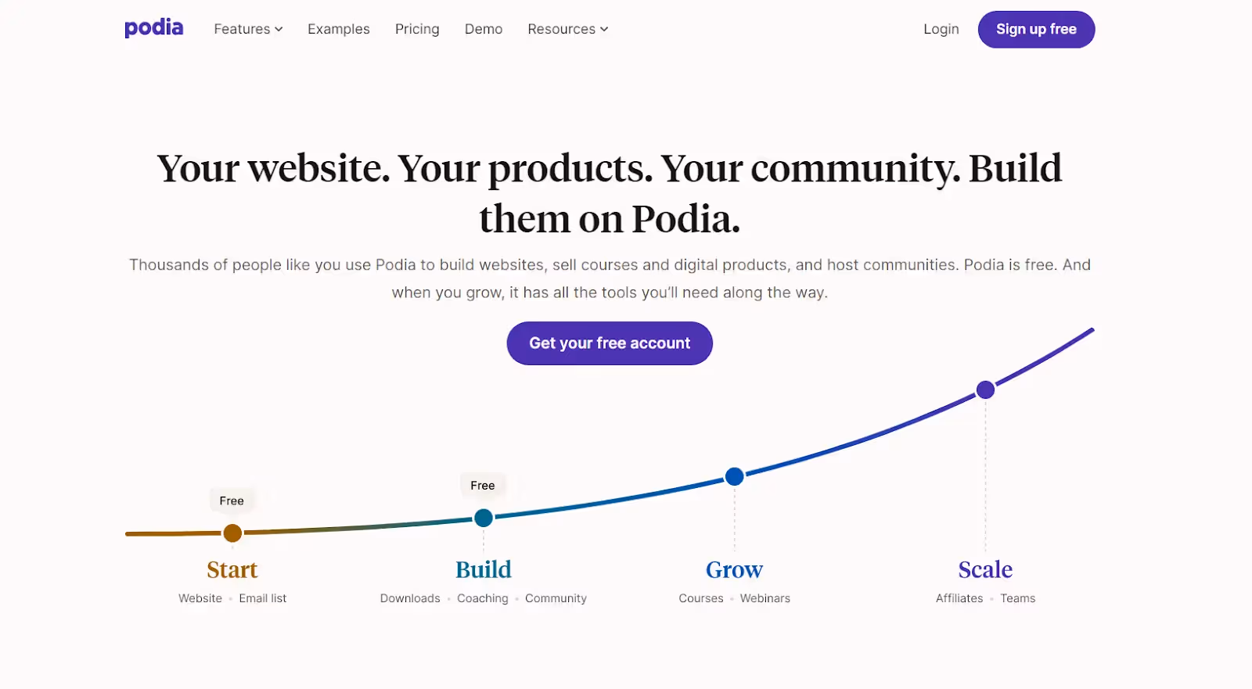The width and height of the screenshot is (1252, 689).
Task: Select the Demo navigation item
Action: point(483,29)
